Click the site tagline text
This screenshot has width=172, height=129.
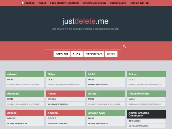tap(85, 29)
